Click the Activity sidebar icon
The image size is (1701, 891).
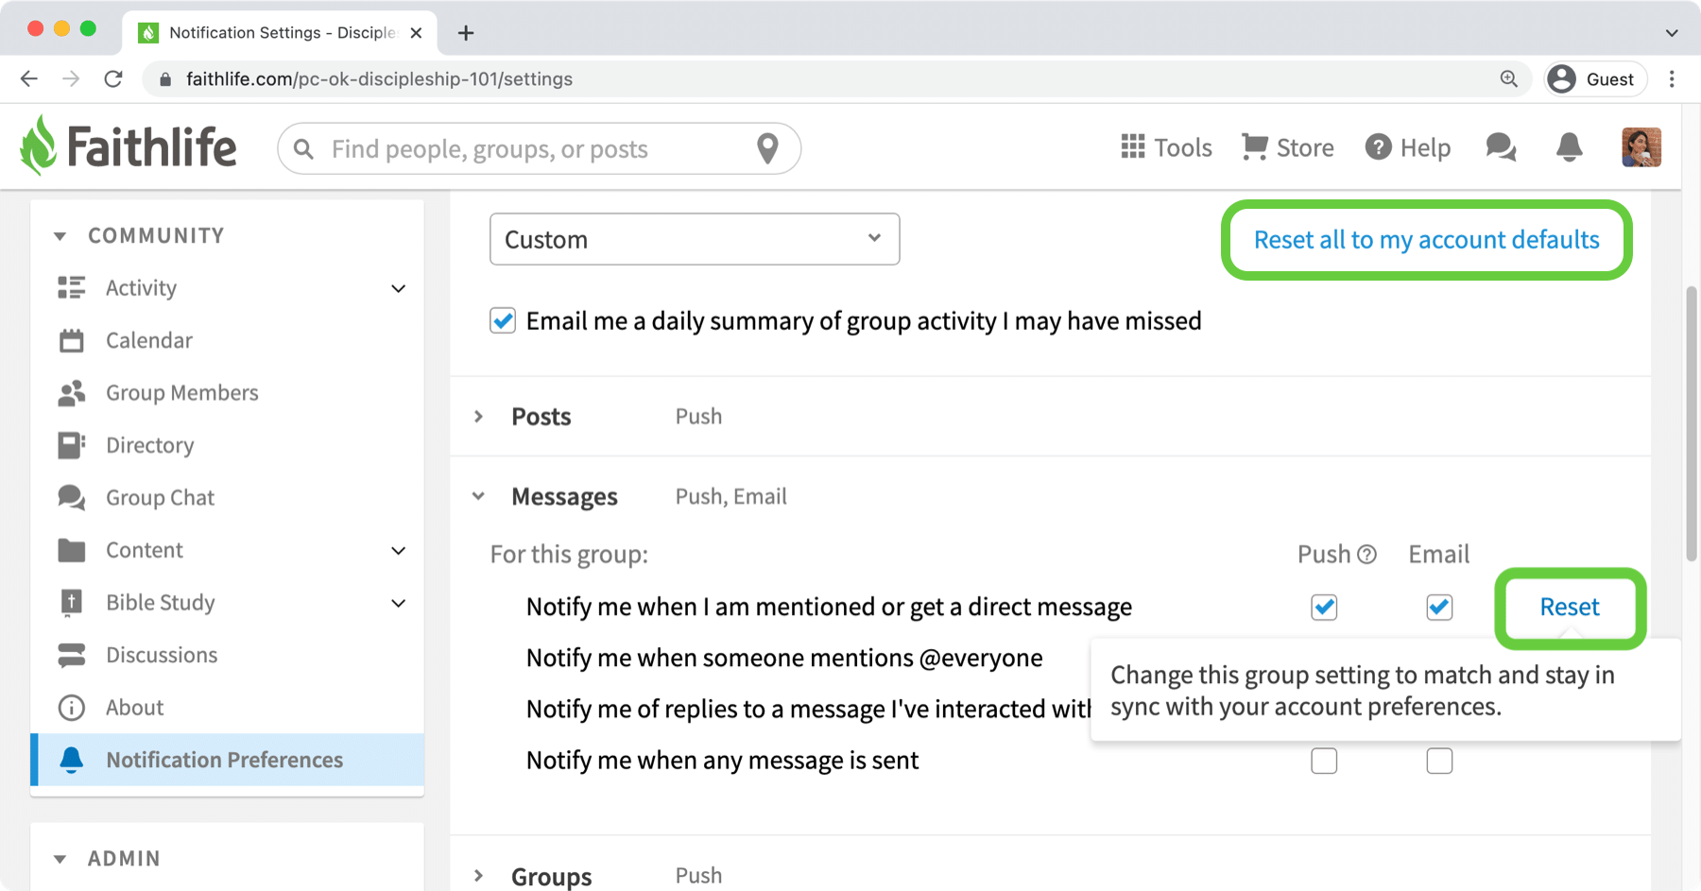(72, 287)
